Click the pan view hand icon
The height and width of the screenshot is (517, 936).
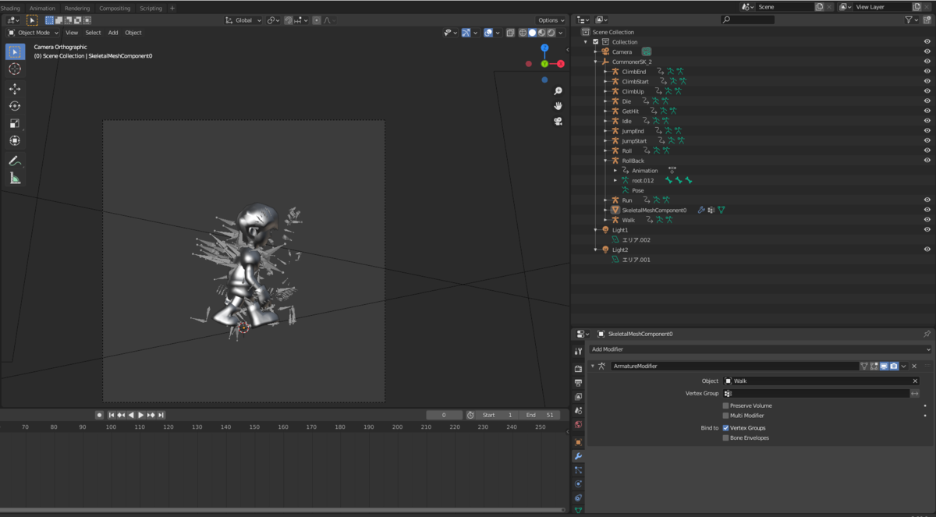coord(558,106)
